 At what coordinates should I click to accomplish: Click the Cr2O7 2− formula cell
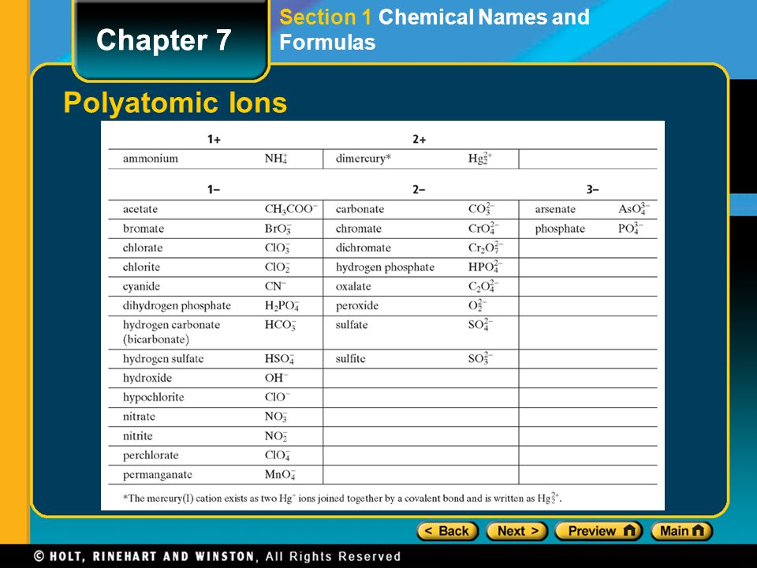[x=486, y=248]
